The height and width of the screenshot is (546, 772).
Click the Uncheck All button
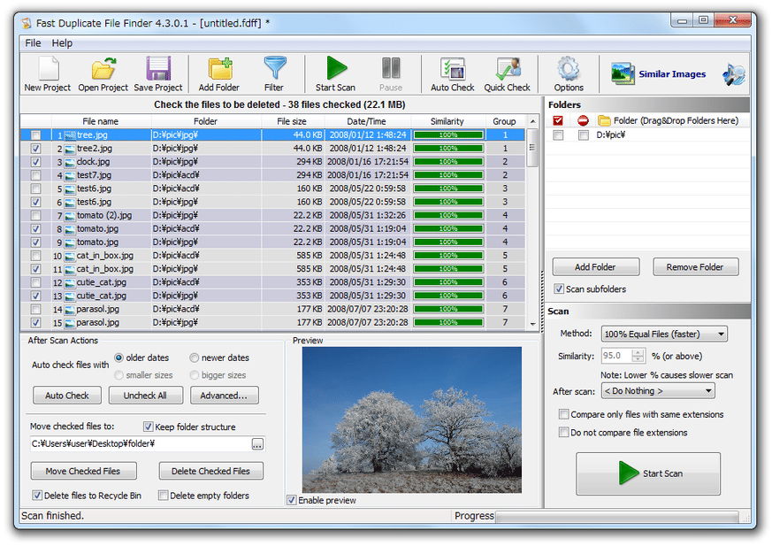click(x=145, y=396)
